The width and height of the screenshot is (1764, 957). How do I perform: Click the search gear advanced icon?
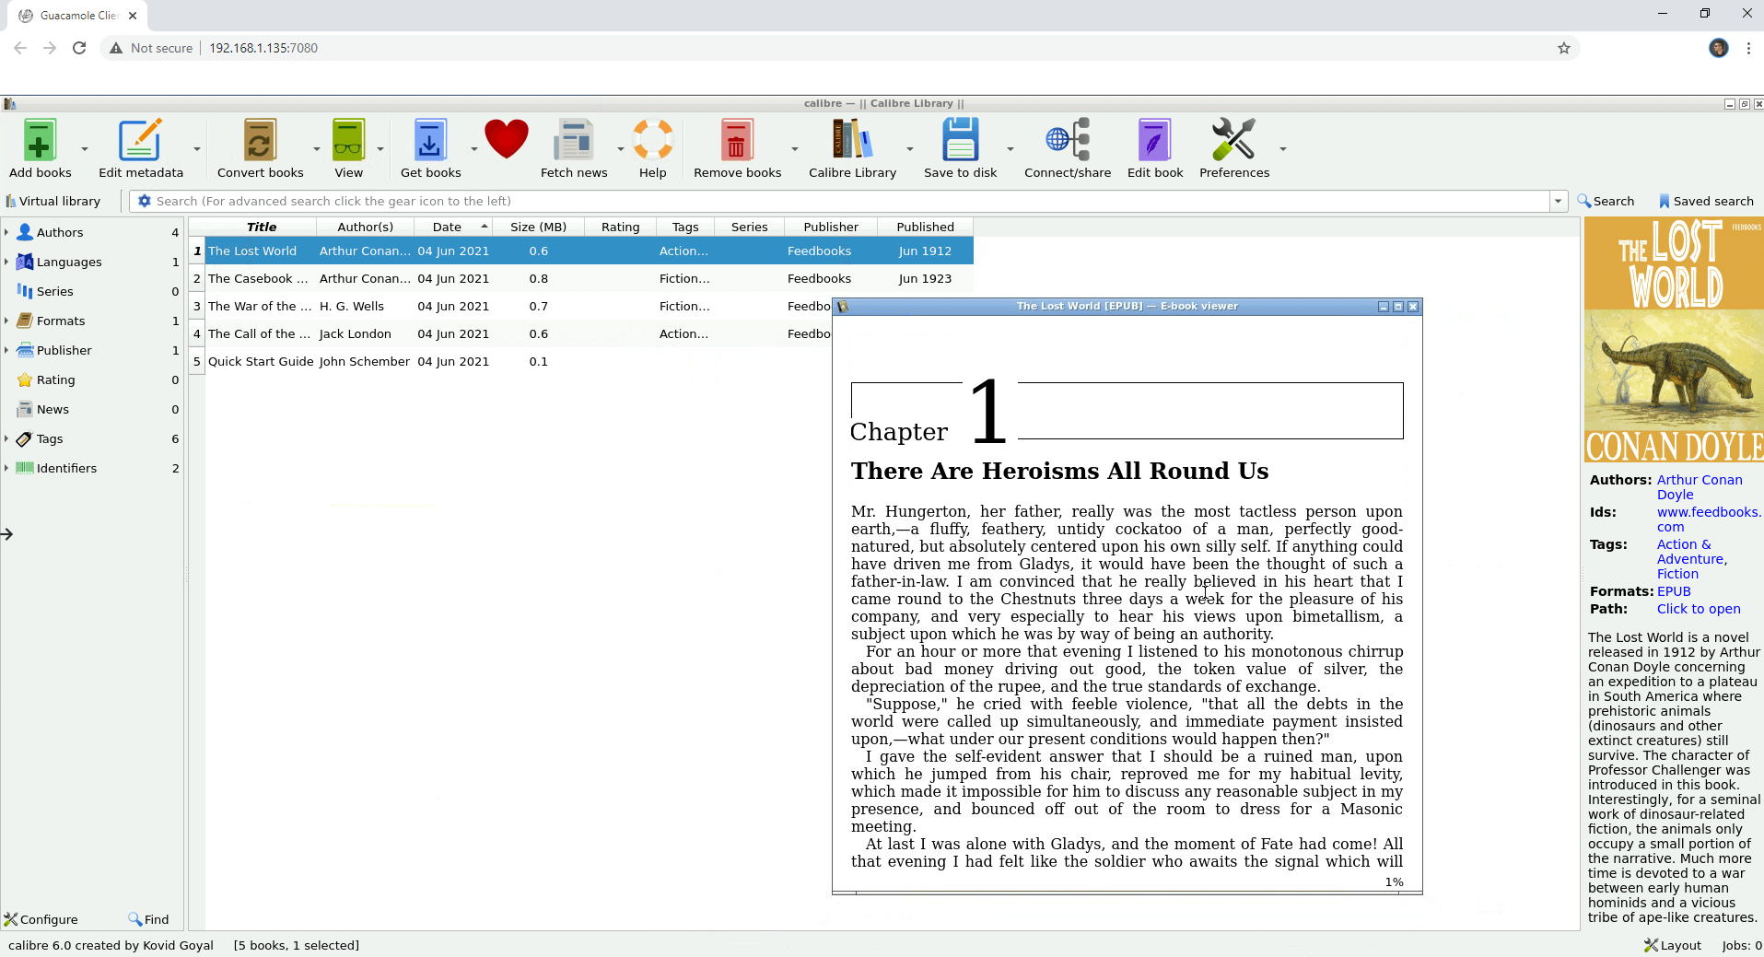coord(145,201)
